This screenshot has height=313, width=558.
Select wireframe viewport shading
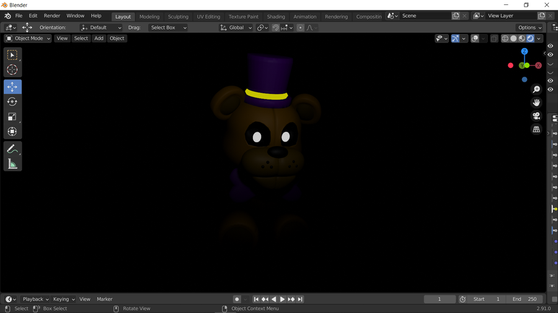[505, 38]
